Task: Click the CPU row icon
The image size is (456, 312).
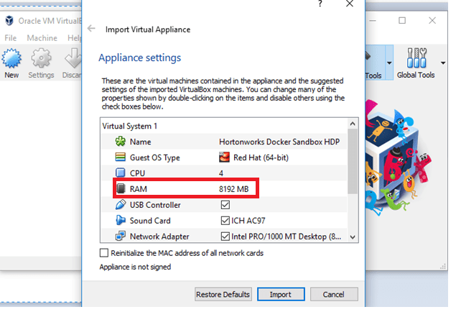Action: [x=120, y=173]
